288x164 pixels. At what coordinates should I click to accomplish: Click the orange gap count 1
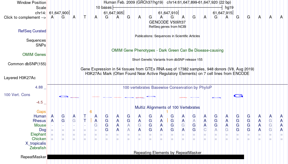click(167, 112)
